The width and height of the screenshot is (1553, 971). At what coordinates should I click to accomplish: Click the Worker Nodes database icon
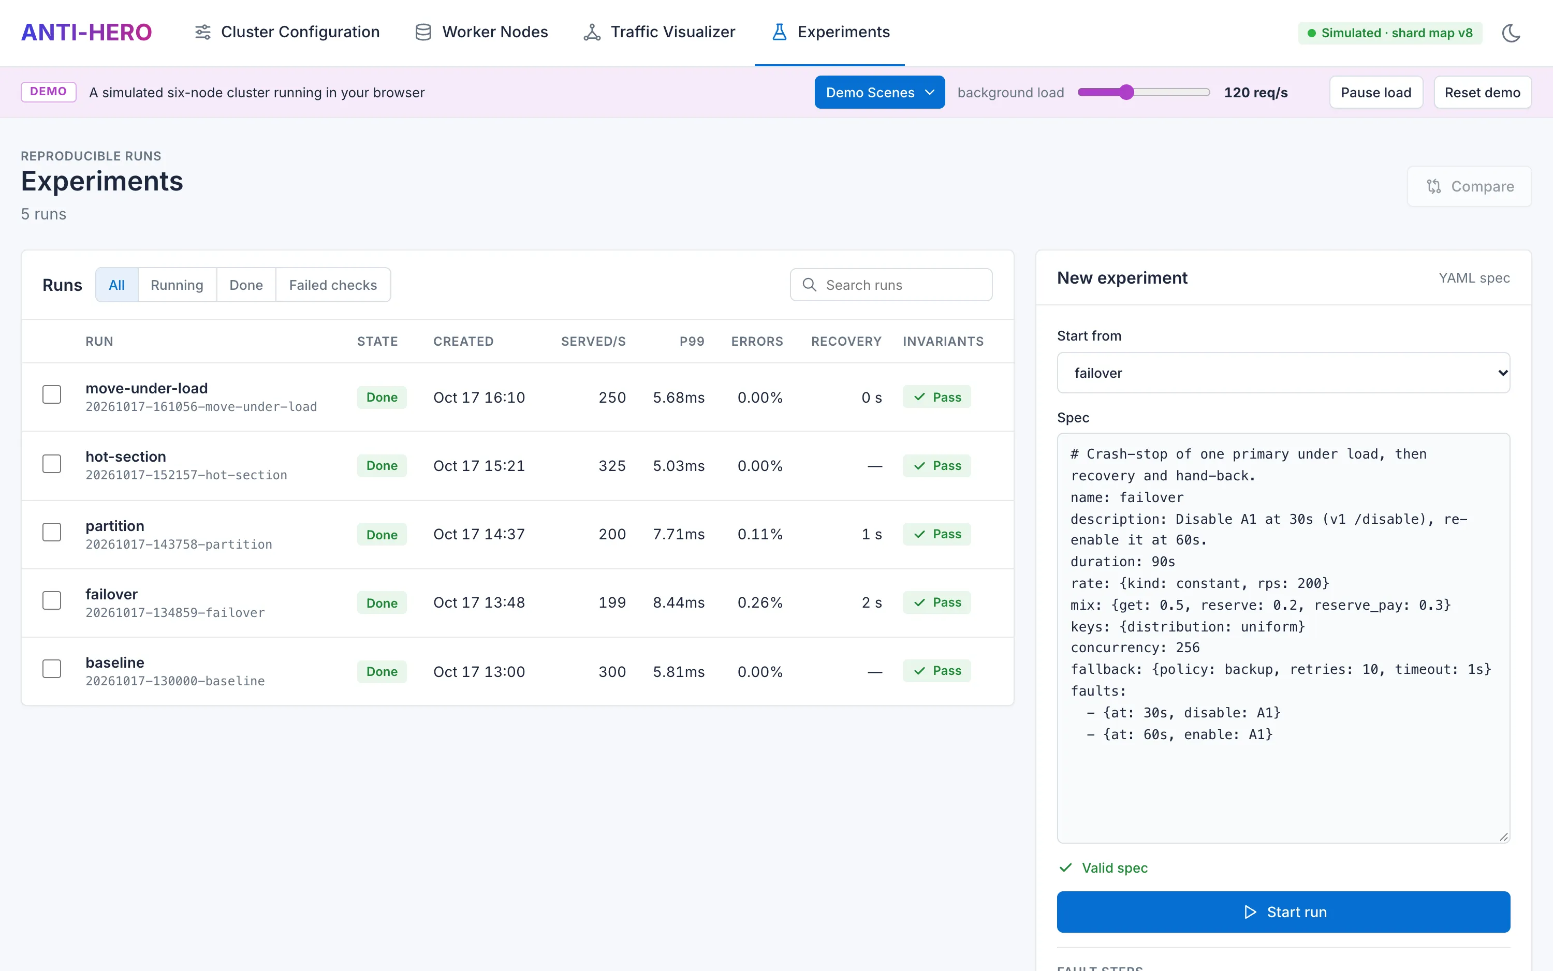click(423, 32)
